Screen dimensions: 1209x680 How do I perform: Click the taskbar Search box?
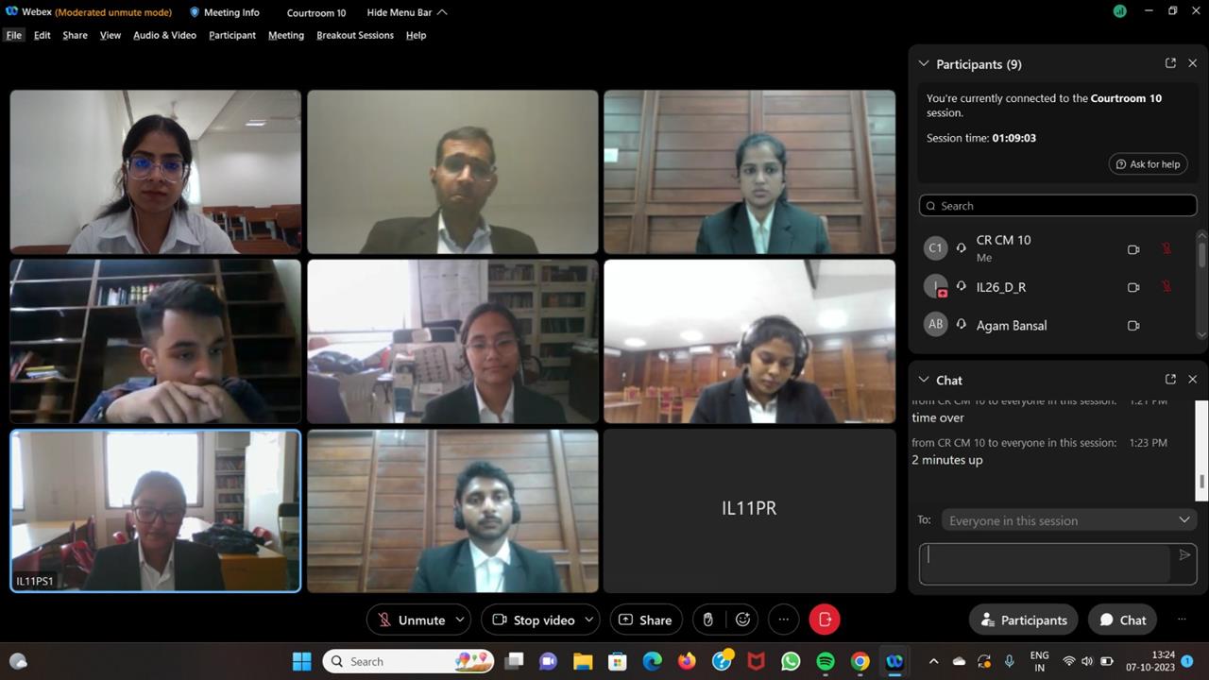click(x=409, y=661)
